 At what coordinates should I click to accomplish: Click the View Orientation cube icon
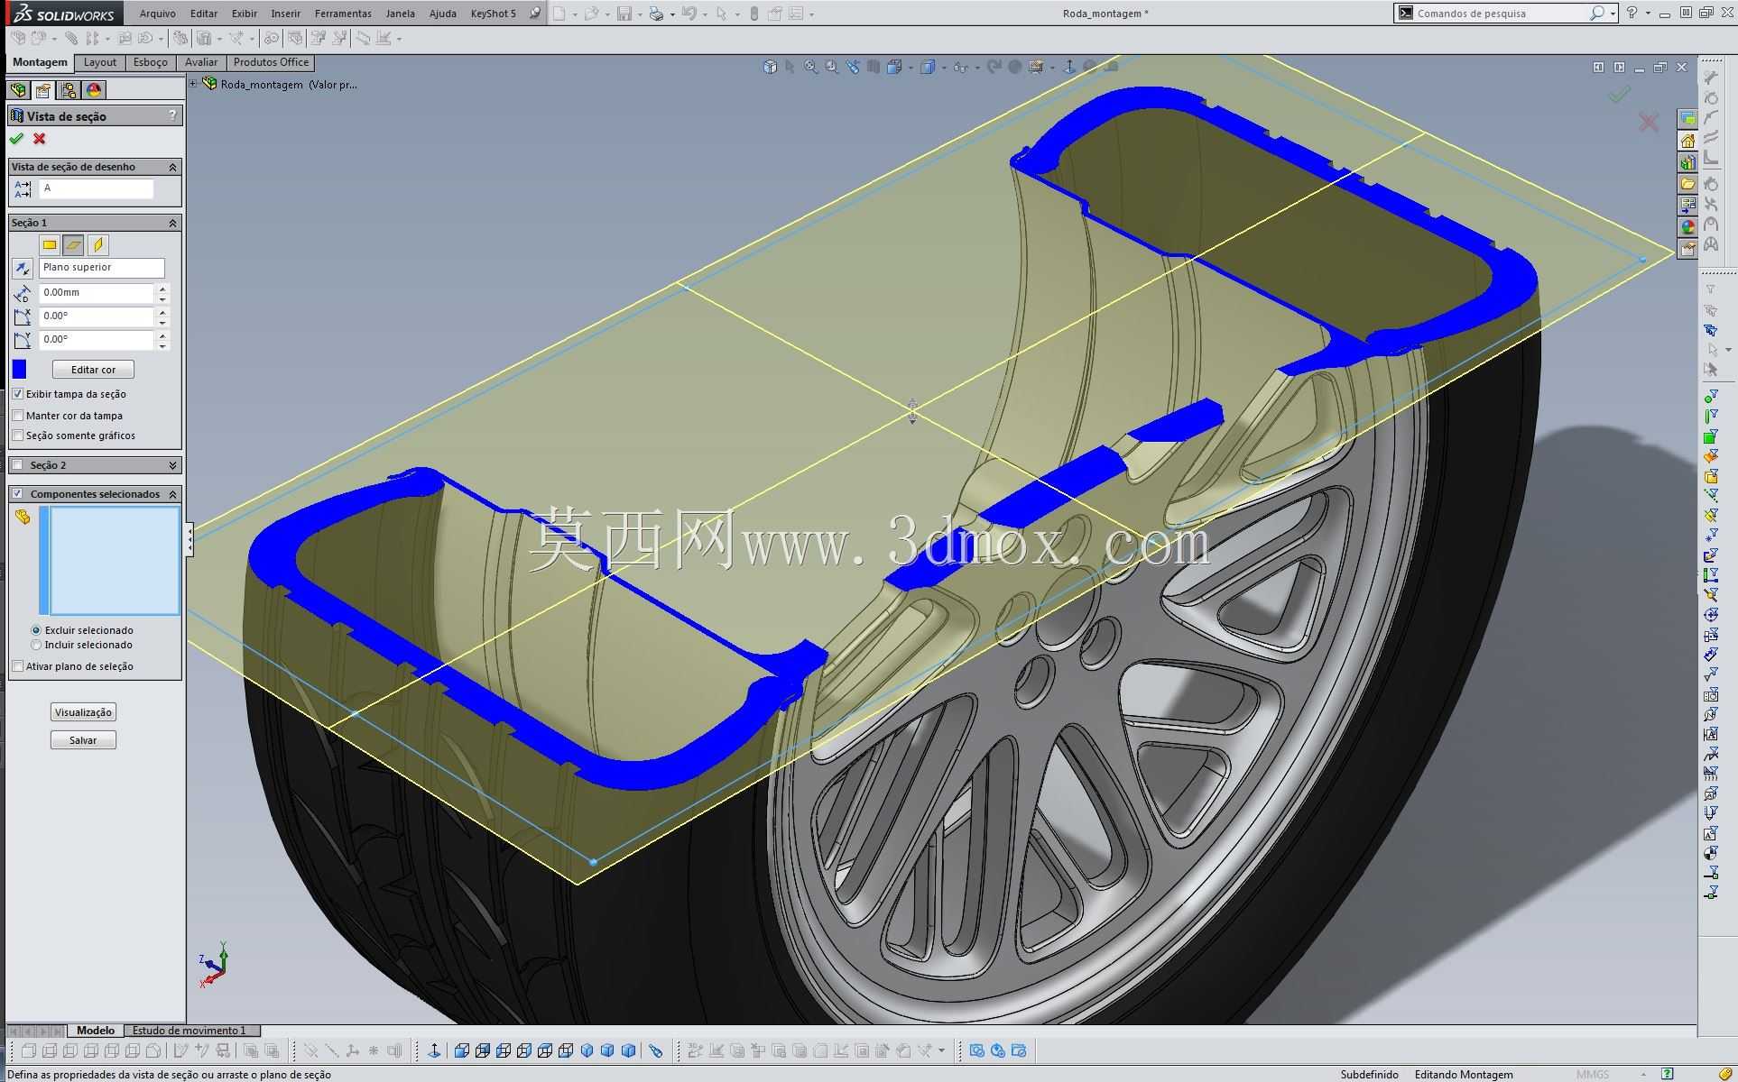point(770,67)
